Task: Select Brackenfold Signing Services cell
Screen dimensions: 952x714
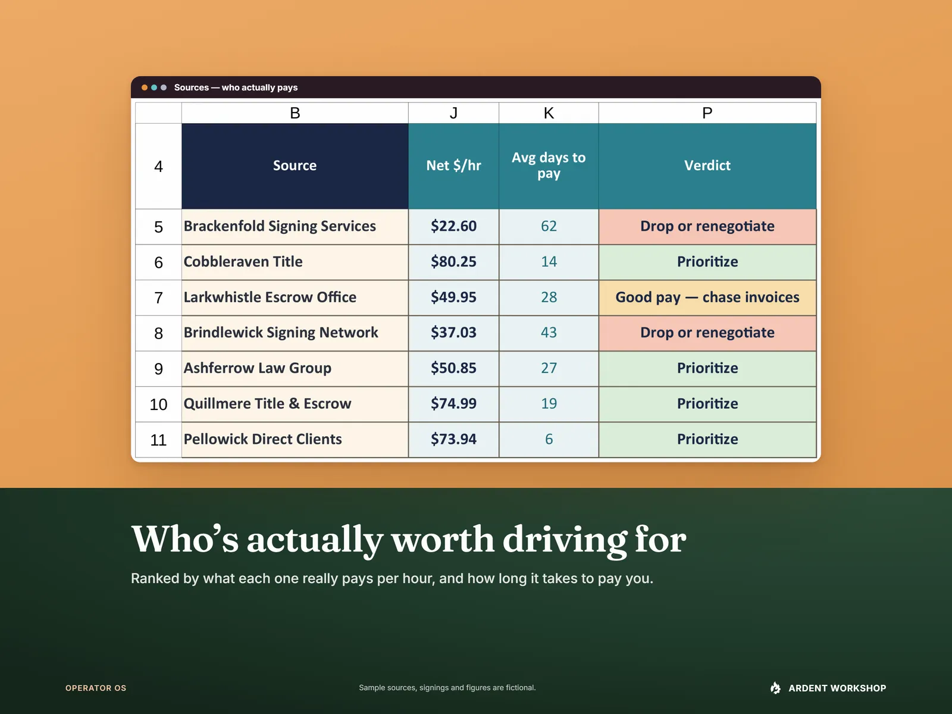Action: tap(295, 227)
